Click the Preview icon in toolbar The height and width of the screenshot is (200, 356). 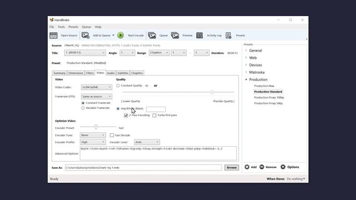point(175,36)
